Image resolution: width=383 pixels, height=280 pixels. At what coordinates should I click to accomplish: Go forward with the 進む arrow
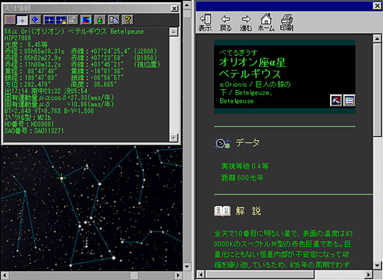(246, 23)
